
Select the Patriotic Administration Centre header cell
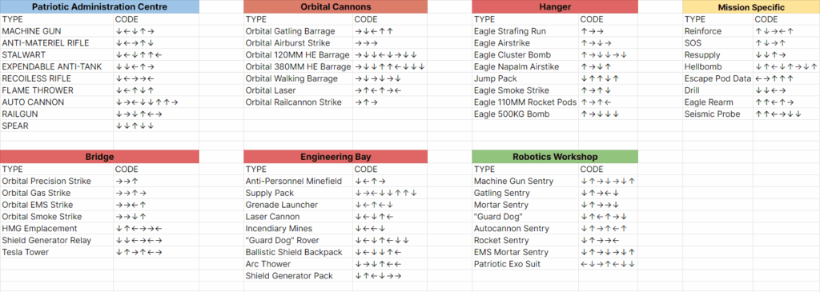pos(99,6)
